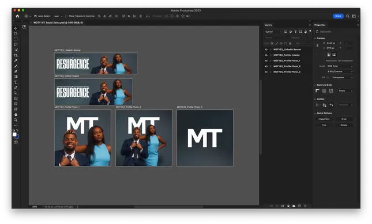
Task: Expand the MOTY23_Twitter Header artboard group
Action: tap(270, 55)
